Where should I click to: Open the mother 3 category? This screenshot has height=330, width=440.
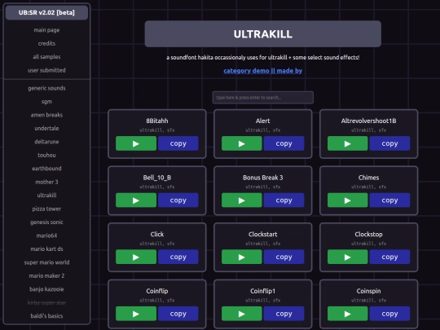[x=46, y=182]
